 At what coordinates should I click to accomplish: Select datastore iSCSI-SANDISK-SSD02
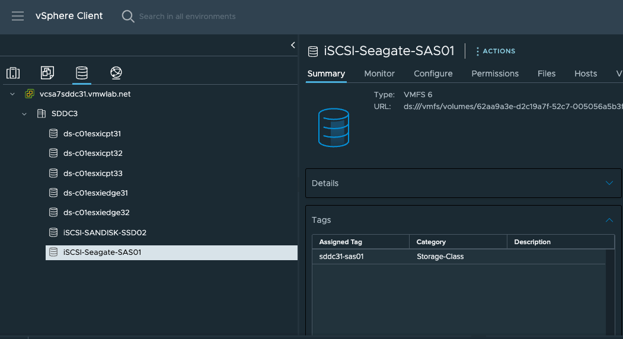point(105,232)
